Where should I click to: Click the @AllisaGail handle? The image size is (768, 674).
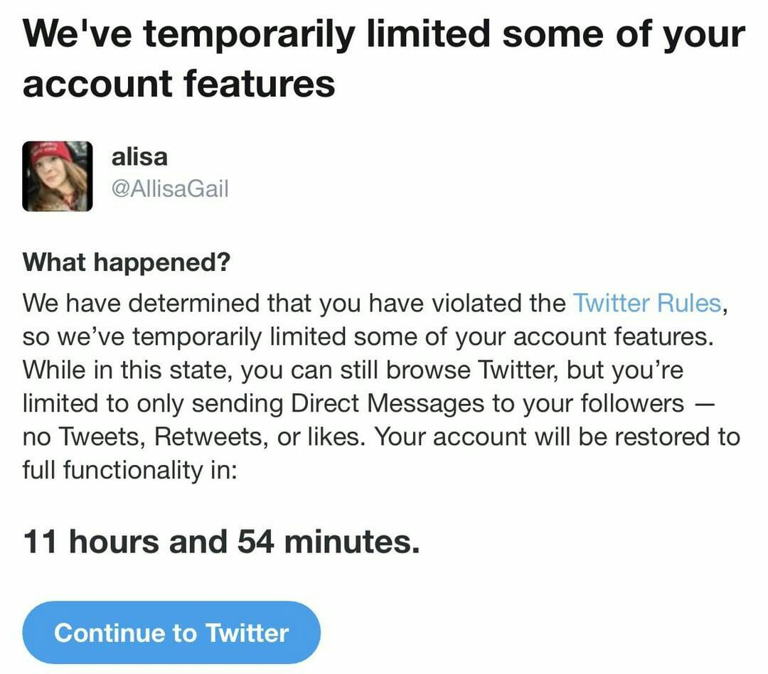pyautogui.click(x=170, y=188)
